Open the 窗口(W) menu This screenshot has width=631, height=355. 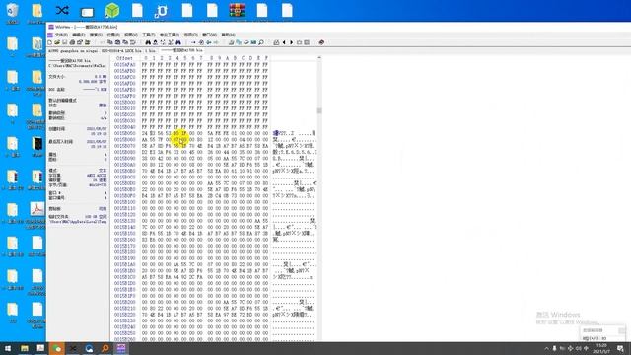(x=209, y=35)
